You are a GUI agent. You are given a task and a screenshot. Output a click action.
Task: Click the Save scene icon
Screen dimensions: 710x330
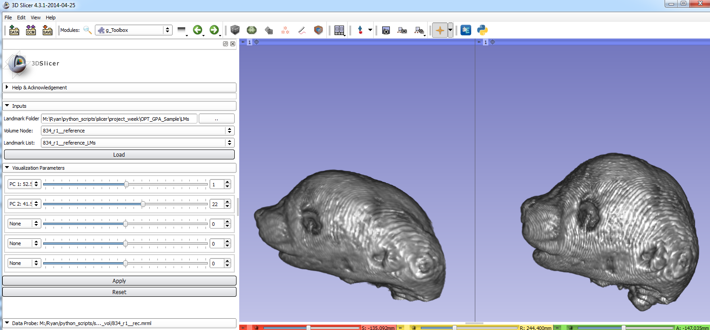[47, 30]
